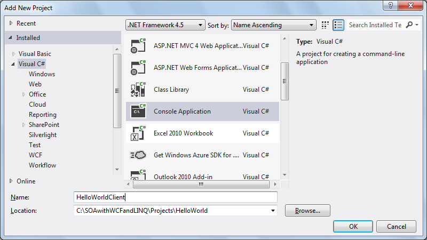
Task: Collapse the Installed section
Action: (10, 37)
